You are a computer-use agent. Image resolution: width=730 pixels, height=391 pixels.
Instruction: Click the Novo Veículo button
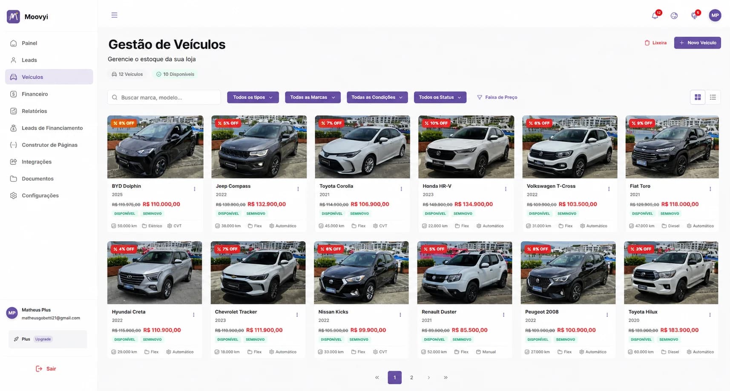697,43
